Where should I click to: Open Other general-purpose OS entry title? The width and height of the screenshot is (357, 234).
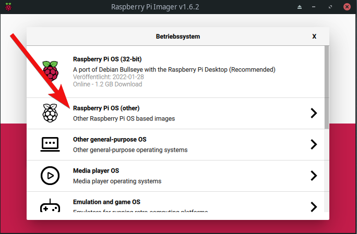tap(110, 139)
